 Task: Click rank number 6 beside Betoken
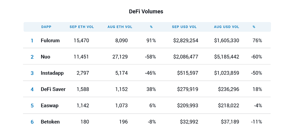pyautogui.click(x=32, y=122)
